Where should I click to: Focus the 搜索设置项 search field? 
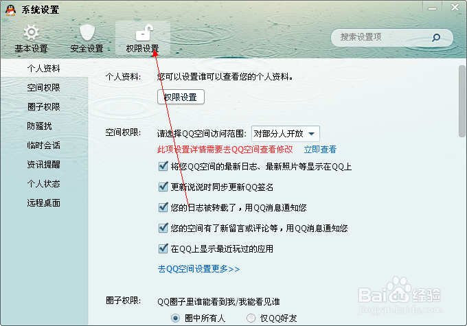pos(391,38)
